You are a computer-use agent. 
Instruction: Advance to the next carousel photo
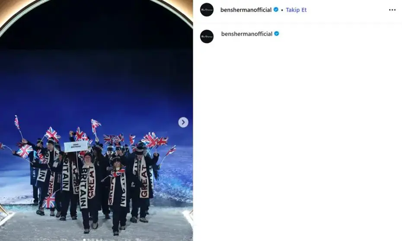click(x=183, y=122)
